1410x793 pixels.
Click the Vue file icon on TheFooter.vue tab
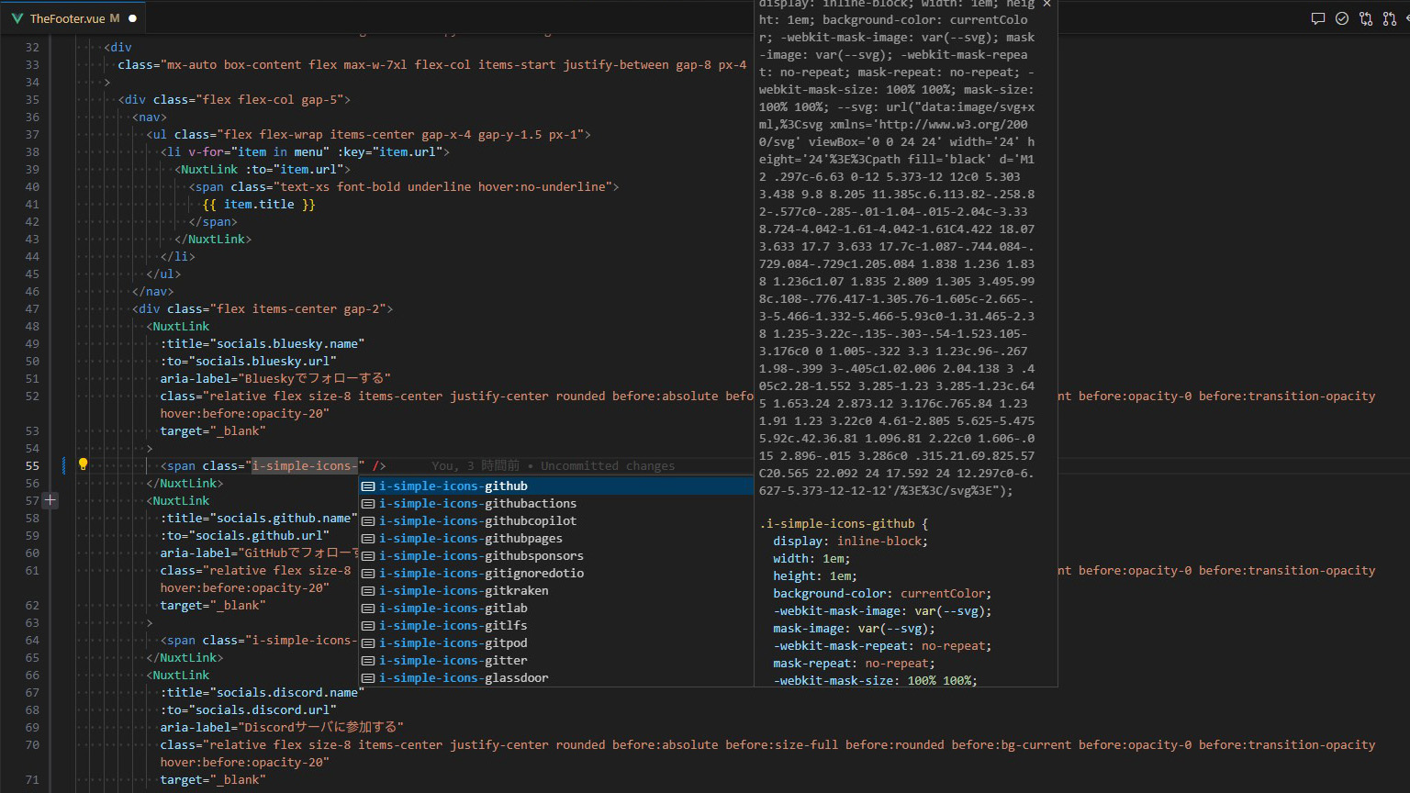[x=17, y=18]
